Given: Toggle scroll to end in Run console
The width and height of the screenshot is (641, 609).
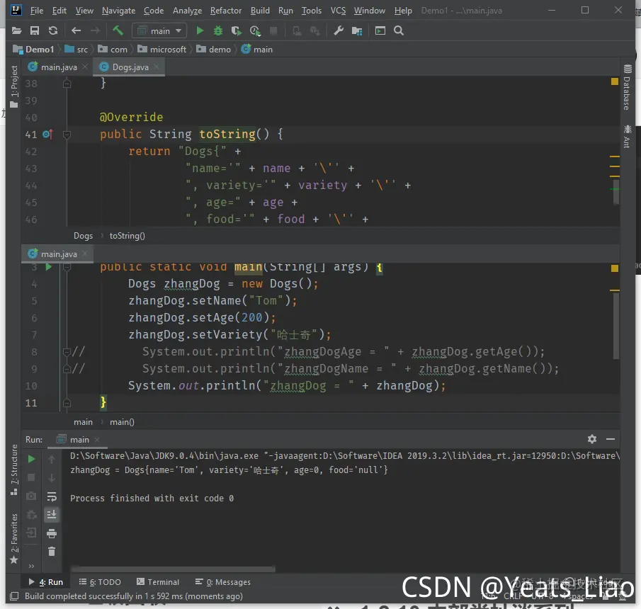Looking at the screenshot, I should click(x=52, y=514).
